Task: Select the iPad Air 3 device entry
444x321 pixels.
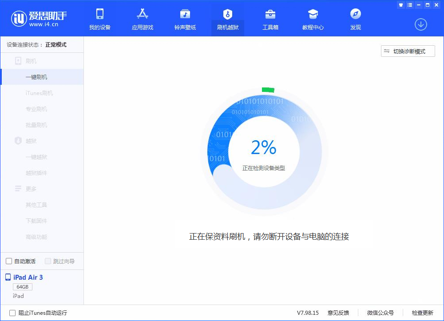Action: click(x=28, y=277)
